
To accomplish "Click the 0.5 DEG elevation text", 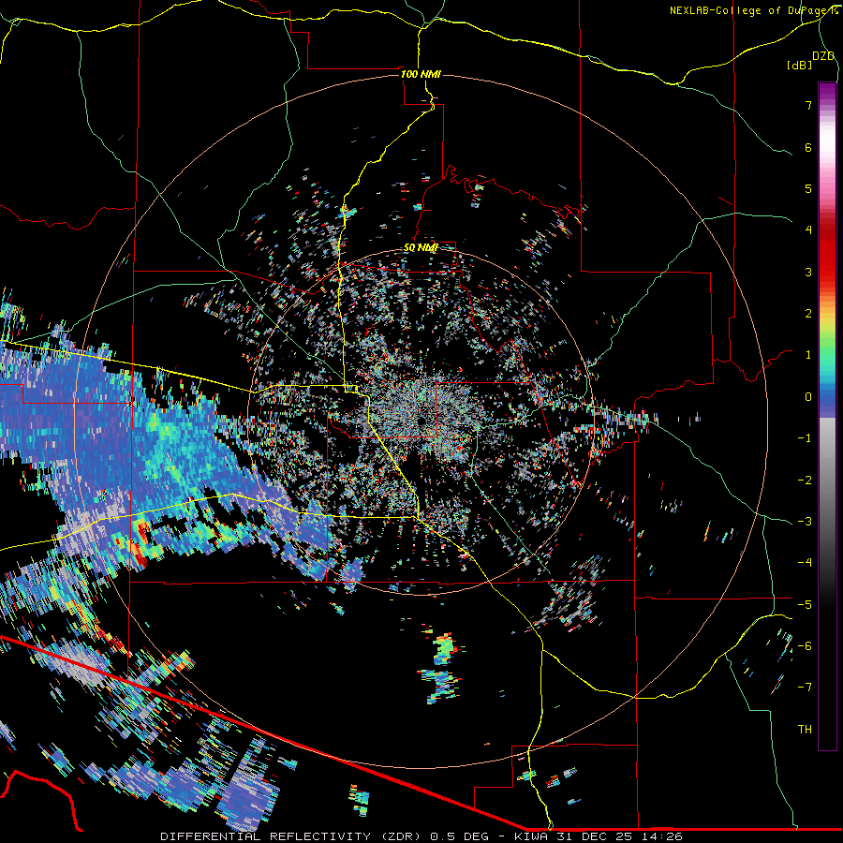I will coord(460,836).
